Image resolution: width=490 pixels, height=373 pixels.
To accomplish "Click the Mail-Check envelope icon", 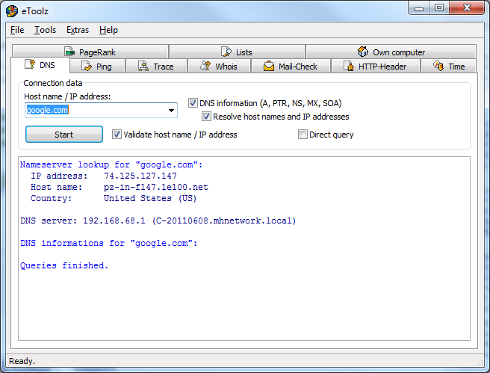I will click(269, 66).
